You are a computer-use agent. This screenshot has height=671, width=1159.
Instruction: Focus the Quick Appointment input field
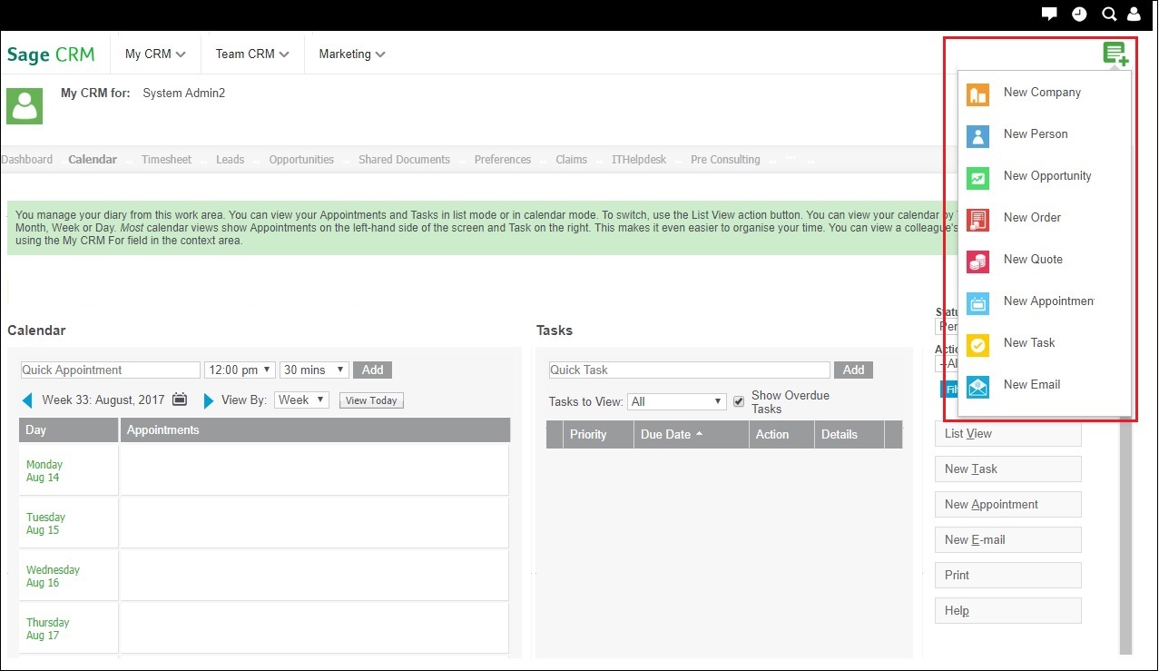(110, 370)
